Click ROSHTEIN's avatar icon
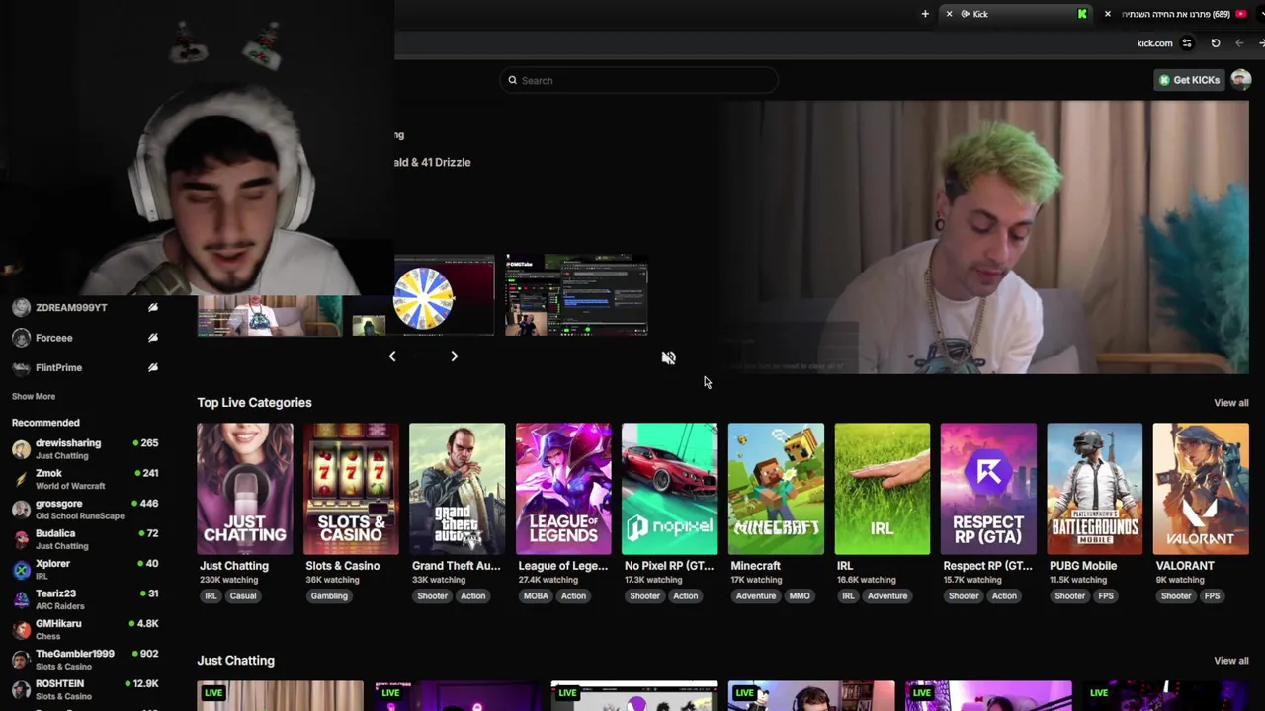 pos(21,689)
